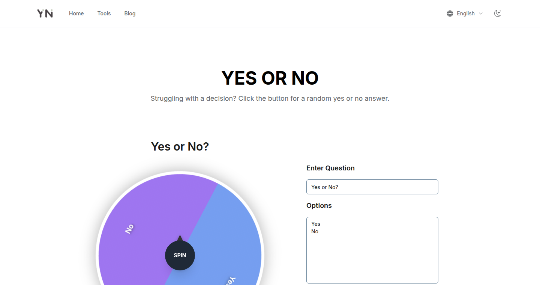The image size is (540, 285).
Task: Click the wheel pointer arrow above SPIN
Action: [180, 238]
